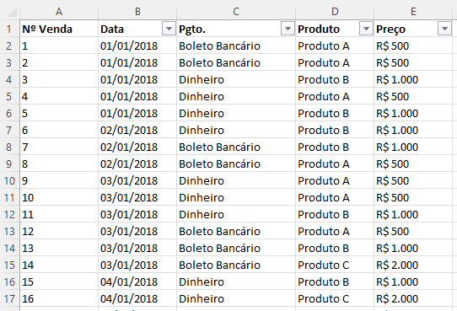Select column D header
Image resolution: width=457 pixels, height=311 pixels.
click(335, 12)
